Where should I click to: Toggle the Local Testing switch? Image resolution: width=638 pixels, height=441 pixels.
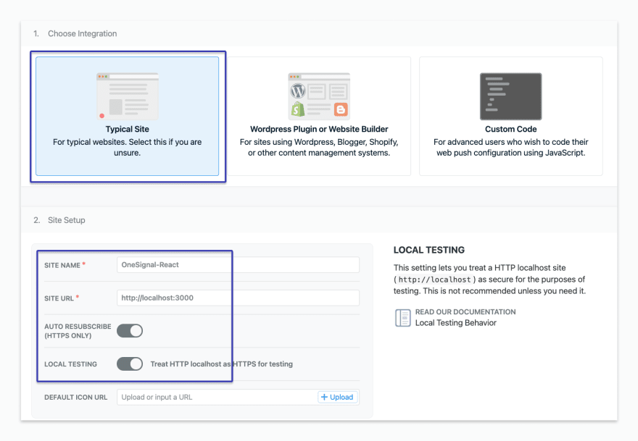(130, 364)
